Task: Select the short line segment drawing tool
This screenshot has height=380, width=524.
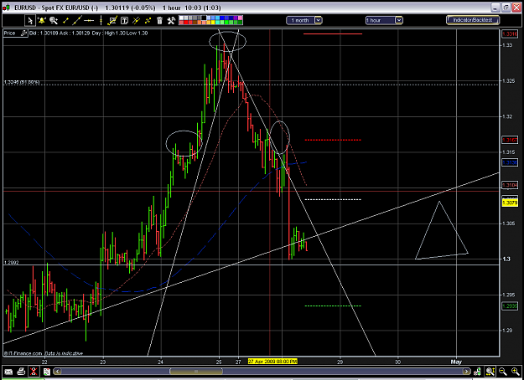Action: coord(65,21)
